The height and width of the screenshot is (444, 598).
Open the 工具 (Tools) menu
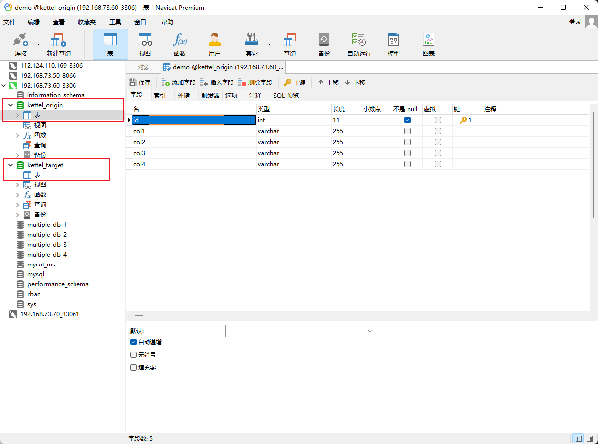point(115,22)
